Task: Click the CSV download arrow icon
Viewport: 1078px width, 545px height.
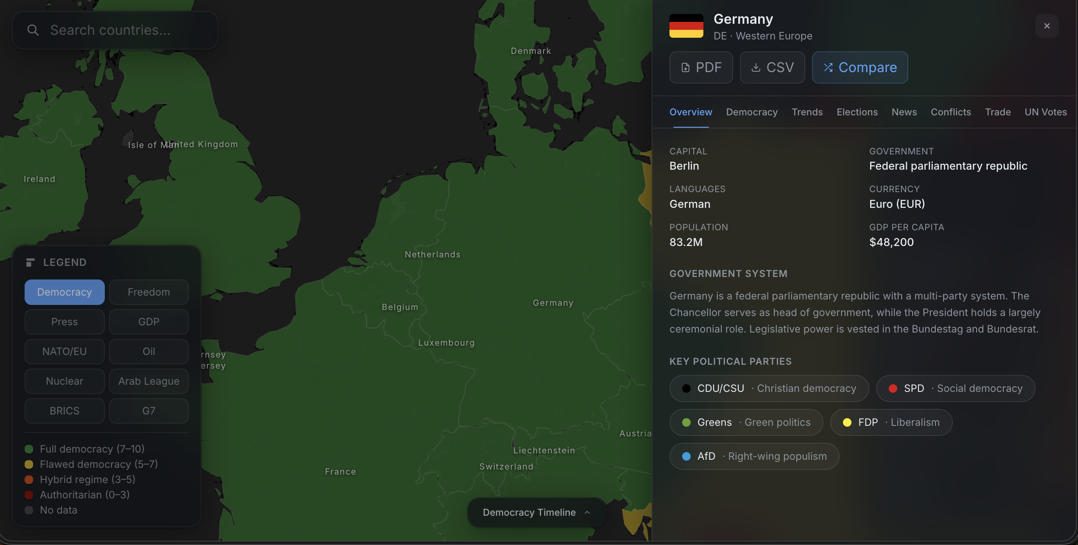Action: tap(756, 67)
